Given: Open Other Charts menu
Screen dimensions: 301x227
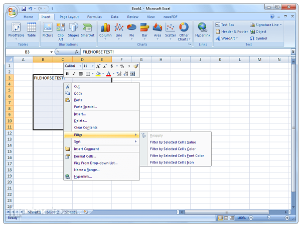Looking at the screenshot, I should [184, 31].
